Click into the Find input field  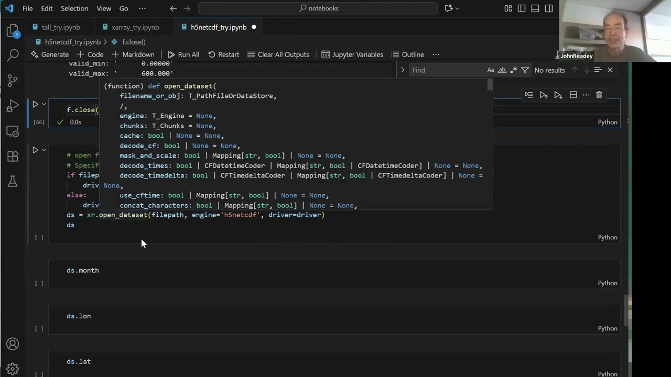click(446, 70)
